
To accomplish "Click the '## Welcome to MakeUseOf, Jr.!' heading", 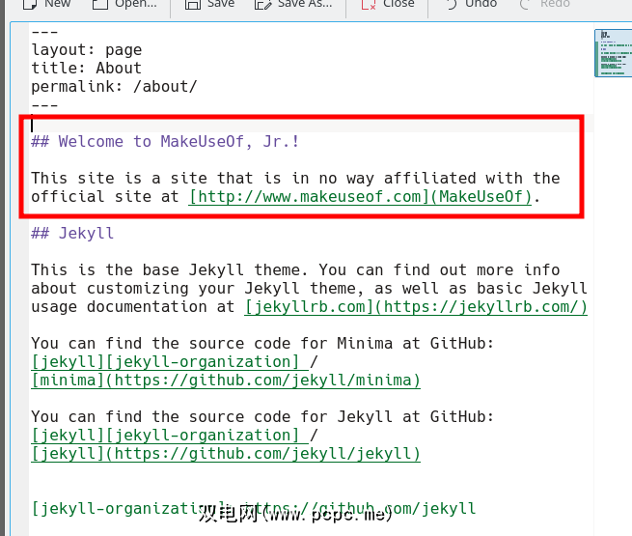I will (x=165, y=142).
